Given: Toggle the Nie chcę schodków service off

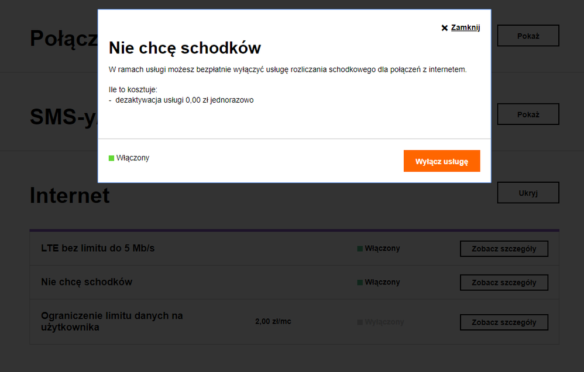Looking at the screenshot, I should [442, 161].
